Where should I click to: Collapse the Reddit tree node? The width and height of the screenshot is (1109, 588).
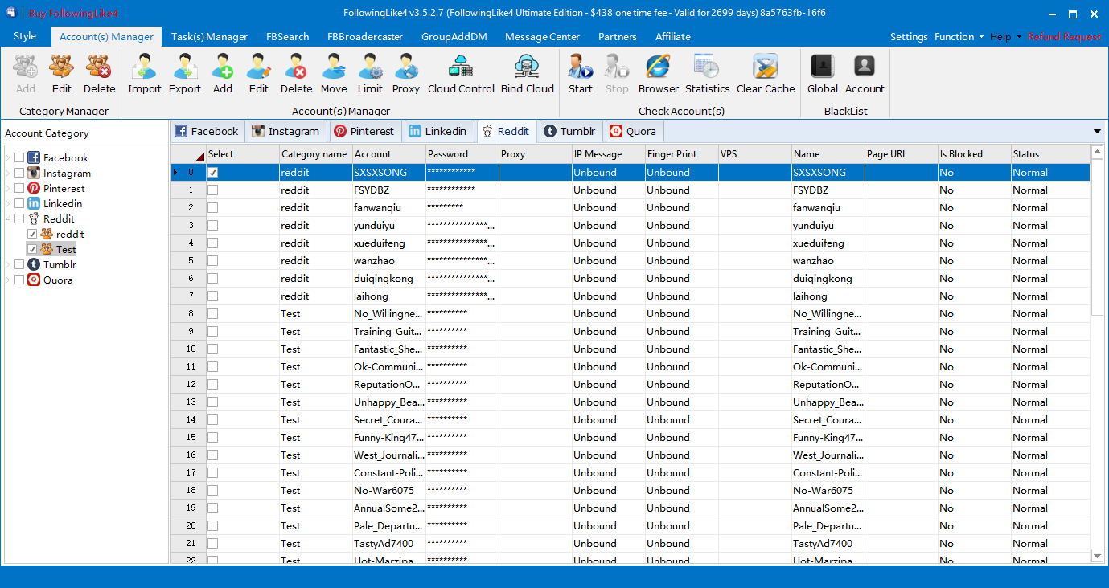click(x=8, y=219)
